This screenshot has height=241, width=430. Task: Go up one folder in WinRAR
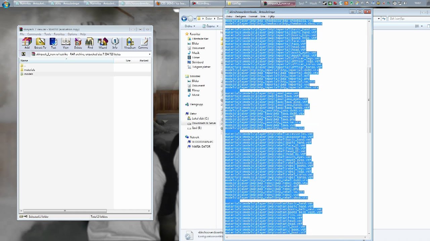tap(24, 54)
